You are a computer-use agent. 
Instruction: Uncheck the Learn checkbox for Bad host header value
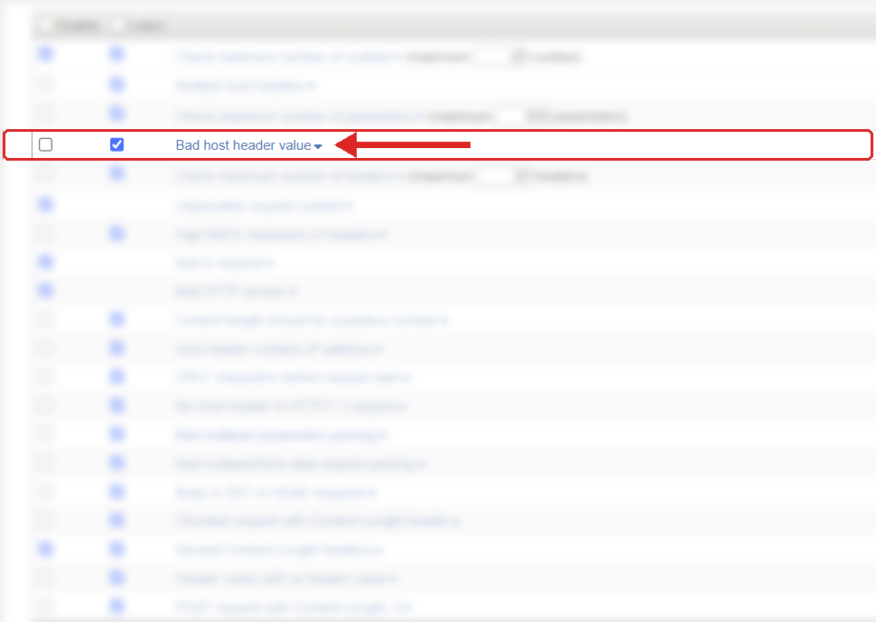(x=116, y=144)
